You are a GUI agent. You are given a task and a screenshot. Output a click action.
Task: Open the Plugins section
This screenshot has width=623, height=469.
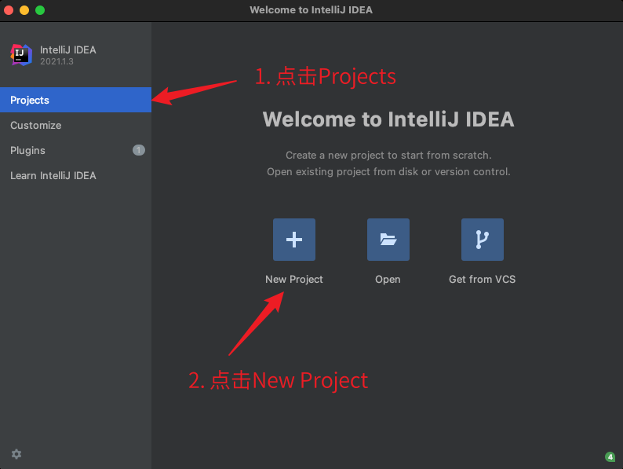point(27,150)
